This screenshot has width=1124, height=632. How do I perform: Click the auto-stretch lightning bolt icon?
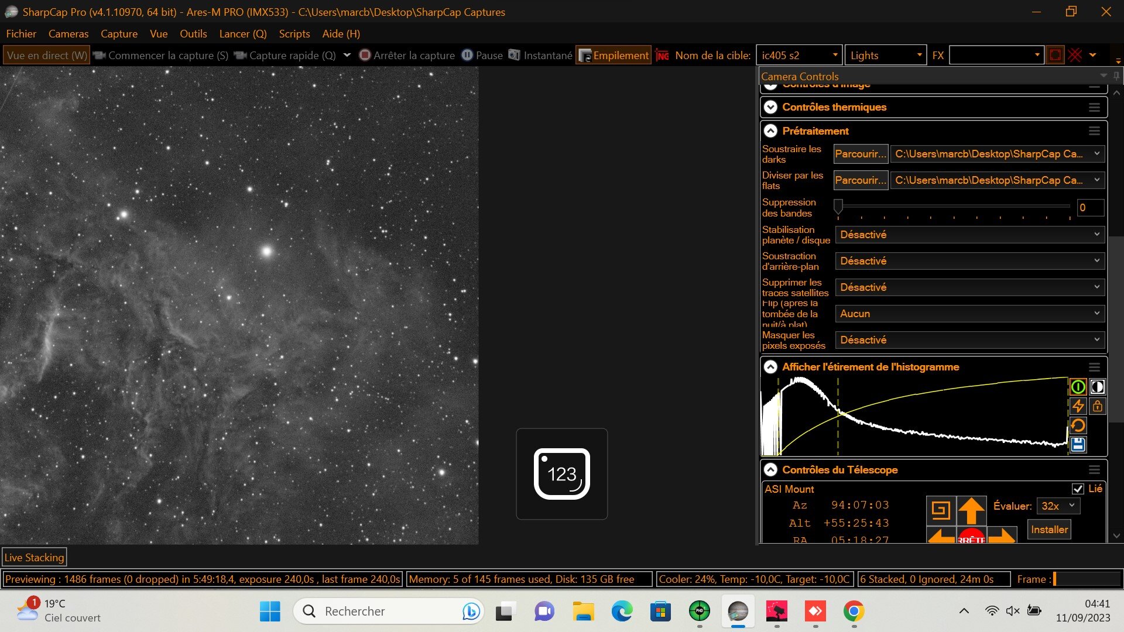[x=1078, y=406]
